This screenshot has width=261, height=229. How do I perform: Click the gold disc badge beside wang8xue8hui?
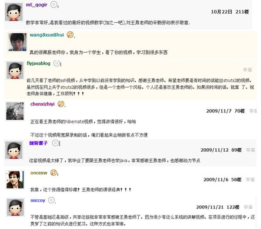tap(70, 35)
